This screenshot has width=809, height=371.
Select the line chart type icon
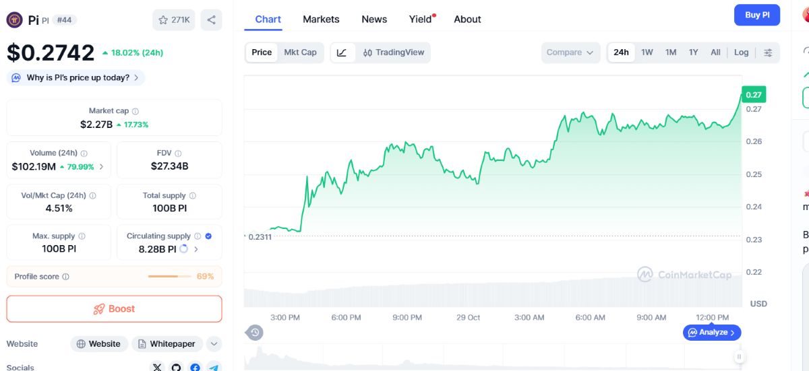pos(342,53)
